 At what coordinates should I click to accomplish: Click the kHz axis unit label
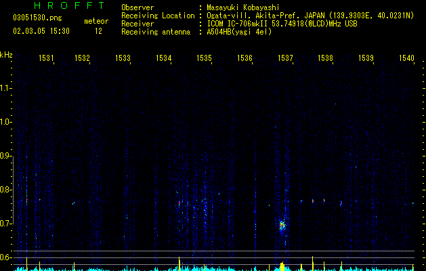tap(6, 55)
